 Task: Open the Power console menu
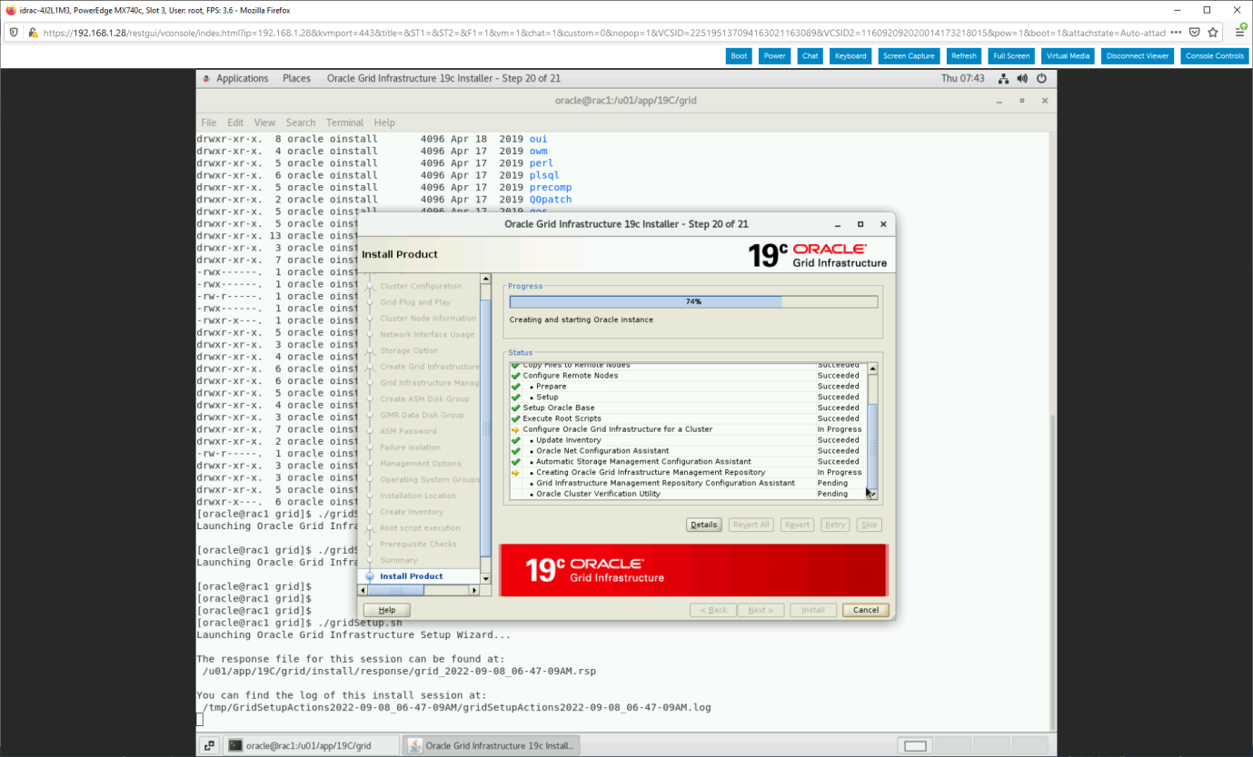[x=774, y=55]
